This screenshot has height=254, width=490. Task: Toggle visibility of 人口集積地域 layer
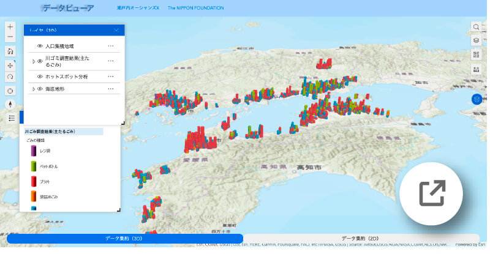[x=40, y=46]
